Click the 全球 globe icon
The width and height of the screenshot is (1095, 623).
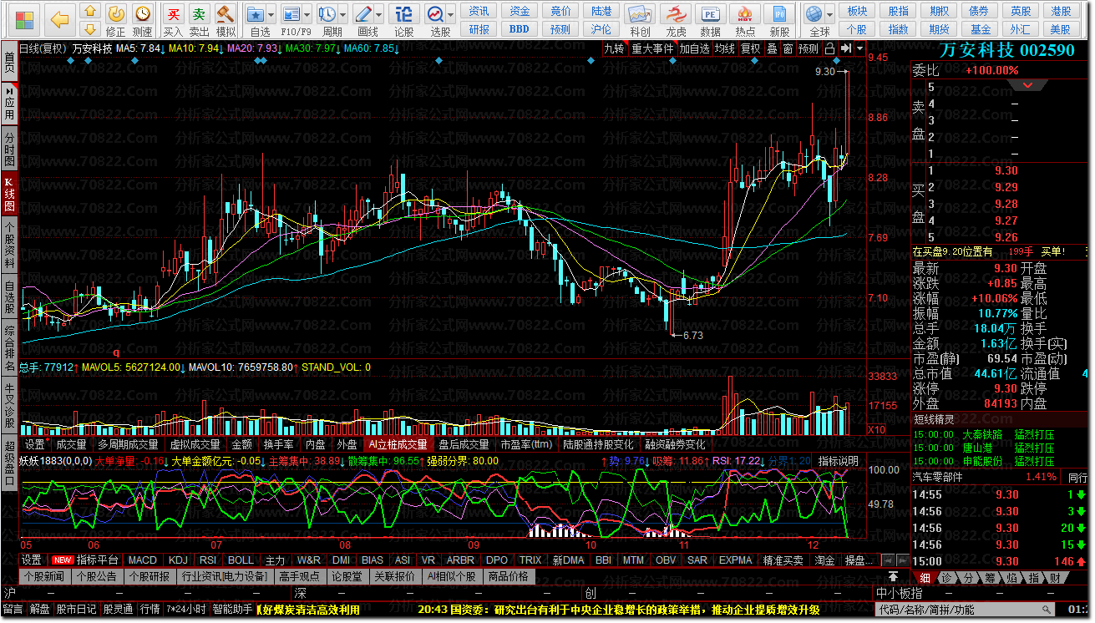point(814,14)
